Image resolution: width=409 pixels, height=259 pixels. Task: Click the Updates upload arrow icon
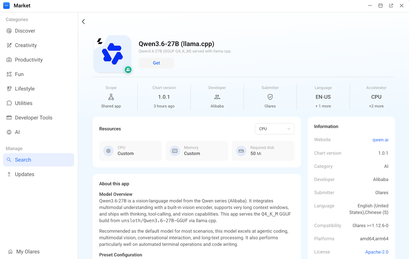pyautogui.click(x=9, y=174)
